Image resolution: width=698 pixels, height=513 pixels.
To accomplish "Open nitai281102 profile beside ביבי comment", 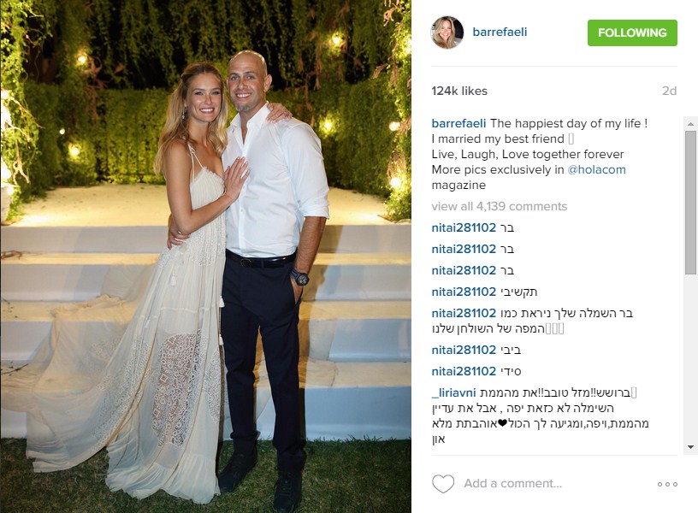I will pos(464,351).
